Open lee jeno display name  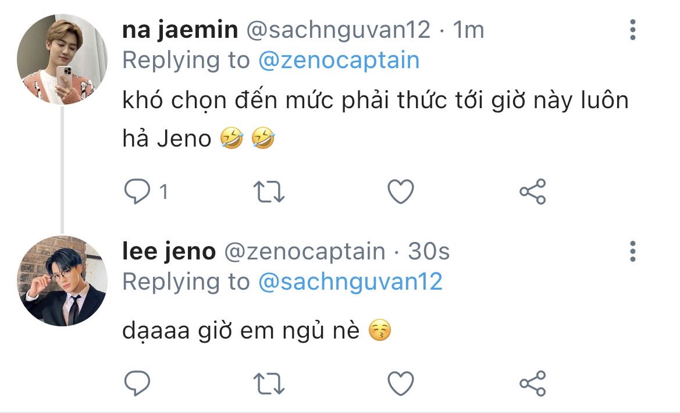[169, 251]
